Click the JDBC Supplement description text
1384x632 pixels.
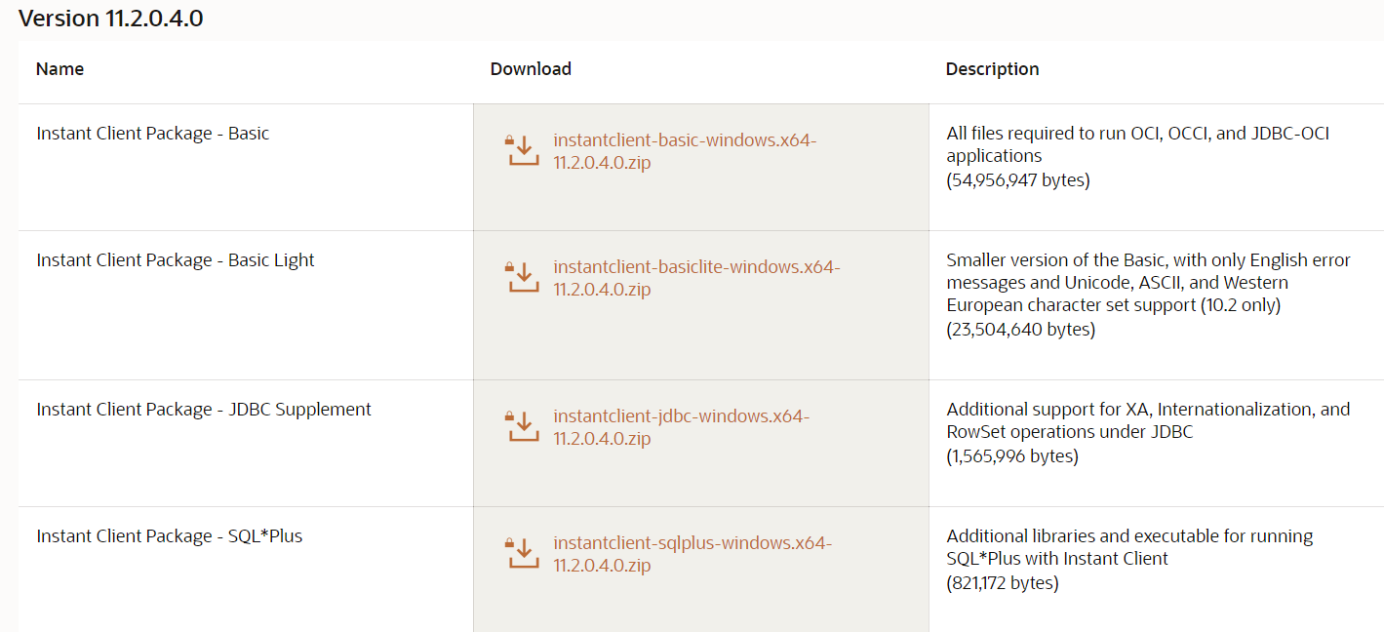coord(1146,419)
